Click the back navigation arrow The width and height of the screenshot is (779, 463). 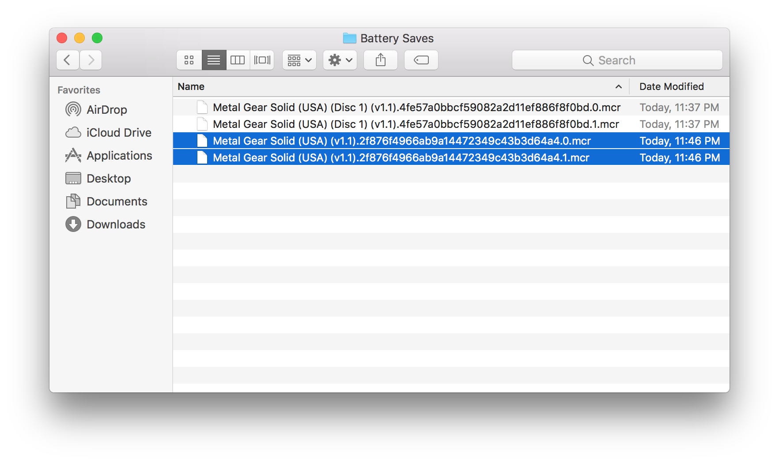[67, 60]
